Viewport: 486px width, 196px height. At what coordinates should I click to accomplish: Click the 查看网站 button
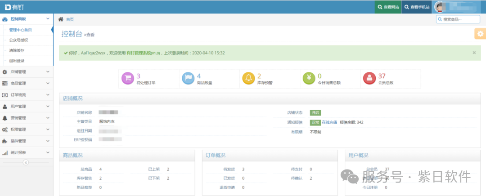pos(388,7)
